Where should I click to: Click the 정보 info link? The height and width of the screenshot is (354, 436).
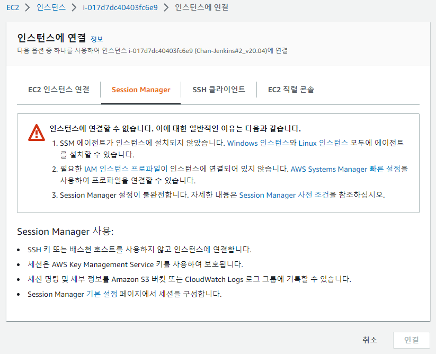tap(97, 39)
